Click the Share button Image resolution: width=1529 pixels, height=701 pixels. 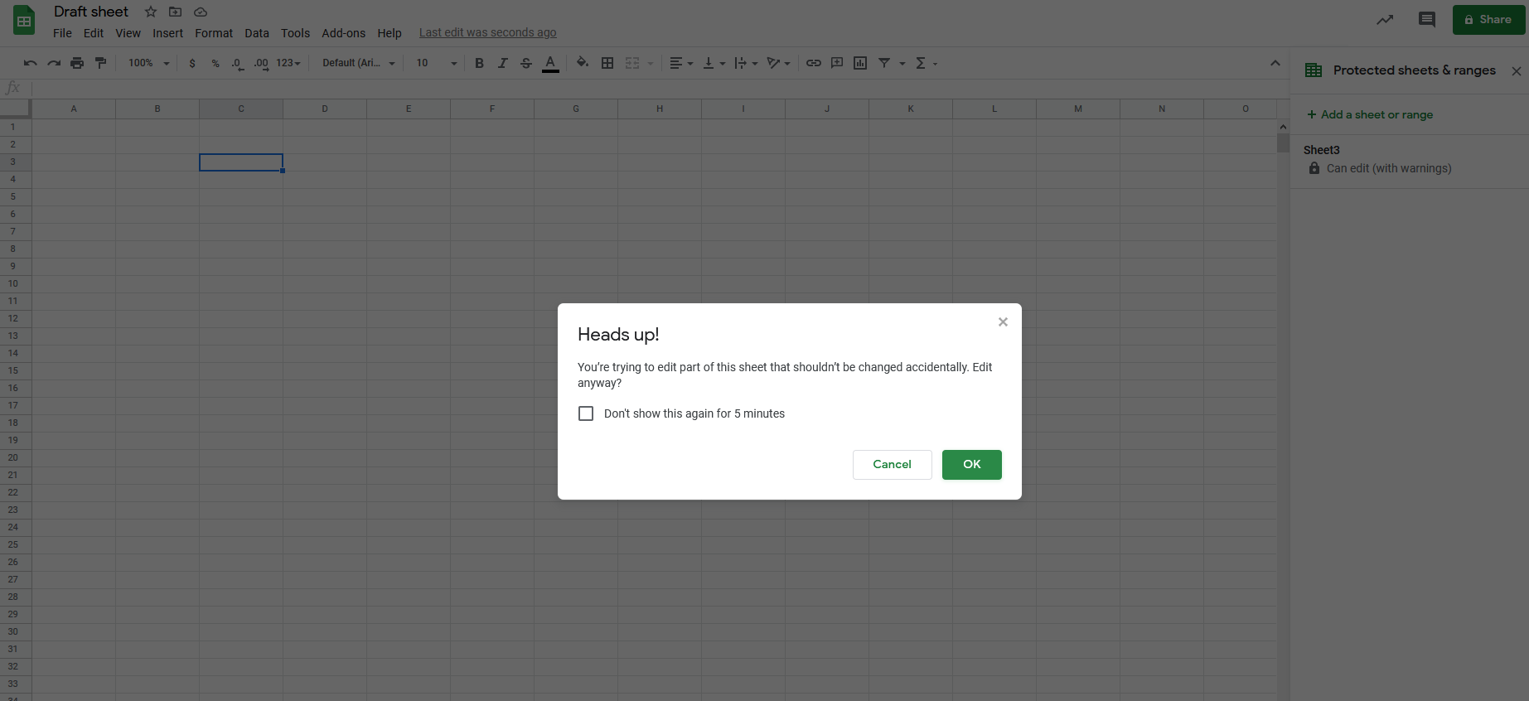coord(1488,20)
